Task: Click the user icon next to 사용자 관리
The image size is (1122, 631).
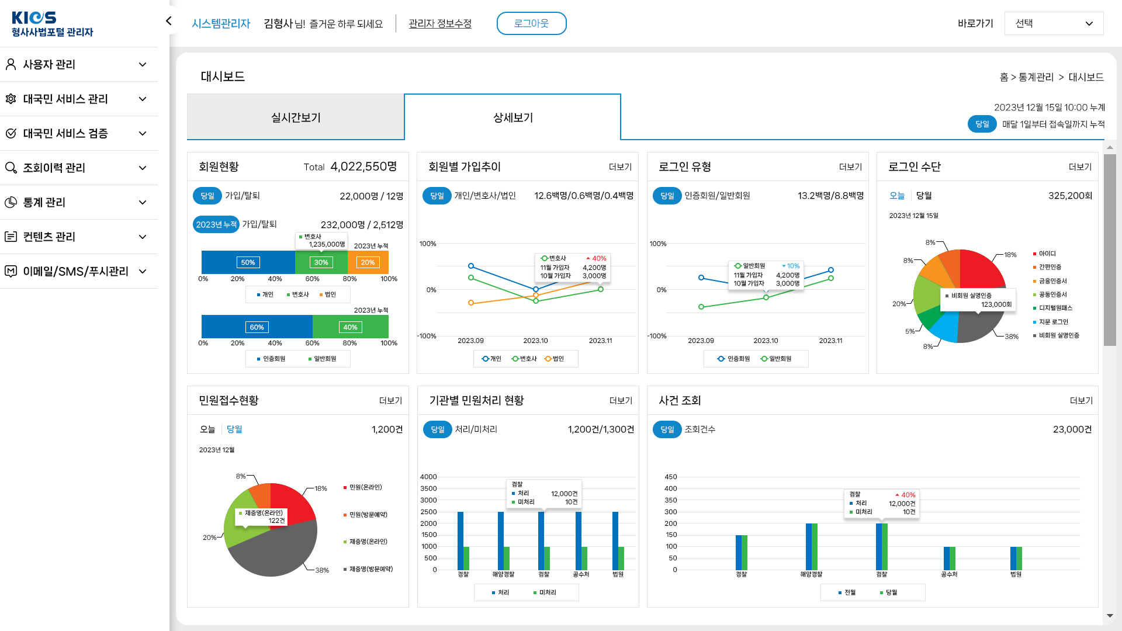Action: click(x=11, y=64)
